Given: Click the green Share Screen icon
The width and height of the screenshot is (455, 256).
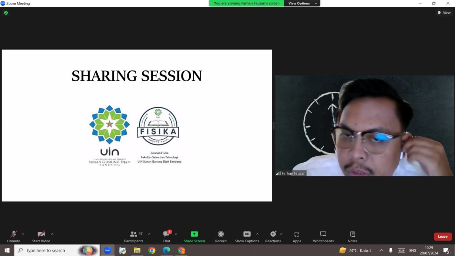Looking at the screenshot, I should point(194,234).
